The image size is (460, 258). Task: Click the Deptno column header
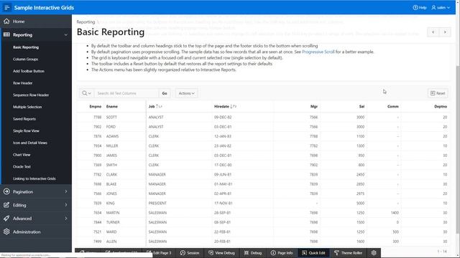(441, 107)
